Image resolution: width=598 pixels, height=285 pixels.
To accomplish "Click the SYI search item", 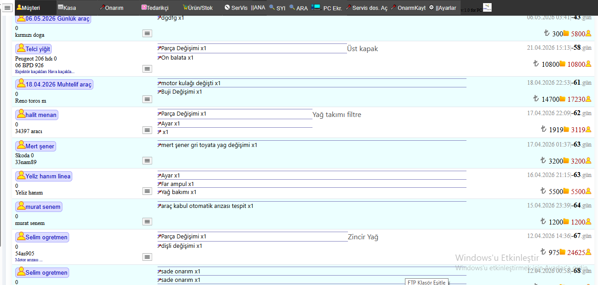I will click(277, 8).
